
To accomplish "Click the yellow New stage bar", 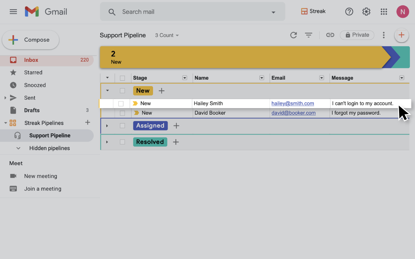I will click(240, 57).
